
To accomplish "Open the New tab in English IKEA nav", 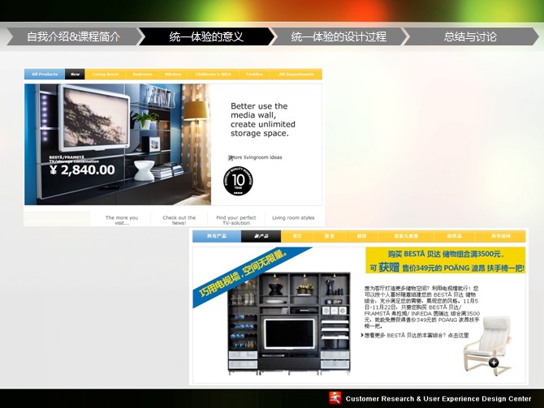I will (75, 74).
